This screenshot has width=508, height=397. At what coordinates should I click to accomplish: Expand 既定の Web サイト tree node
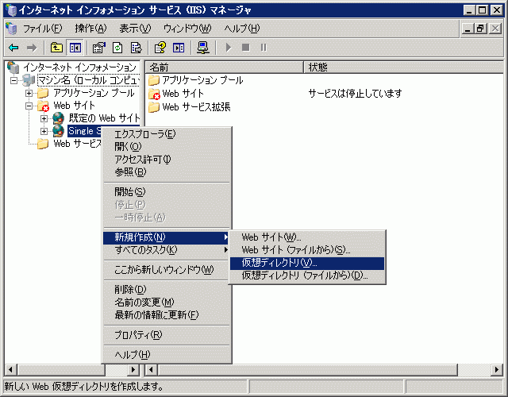pyautogui.click(x=44, y=118)
